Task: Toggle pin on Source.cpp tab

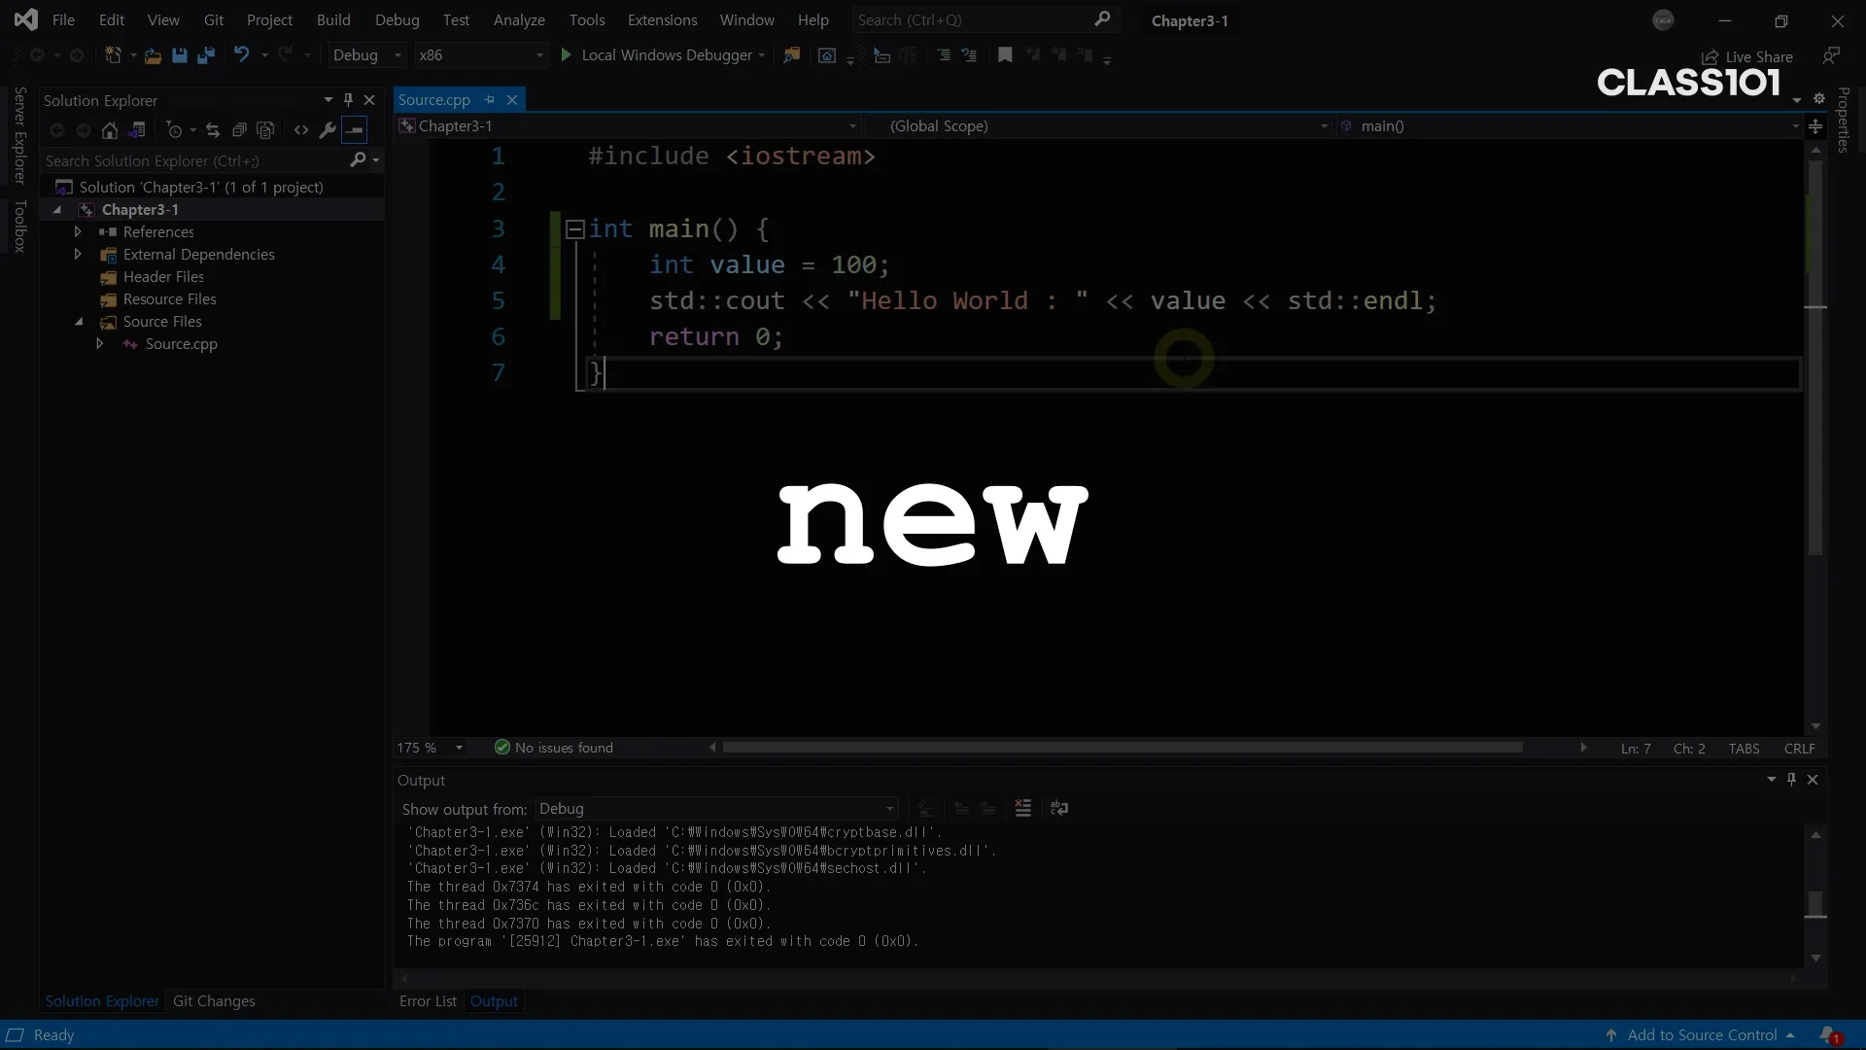Action: (490, 99)
